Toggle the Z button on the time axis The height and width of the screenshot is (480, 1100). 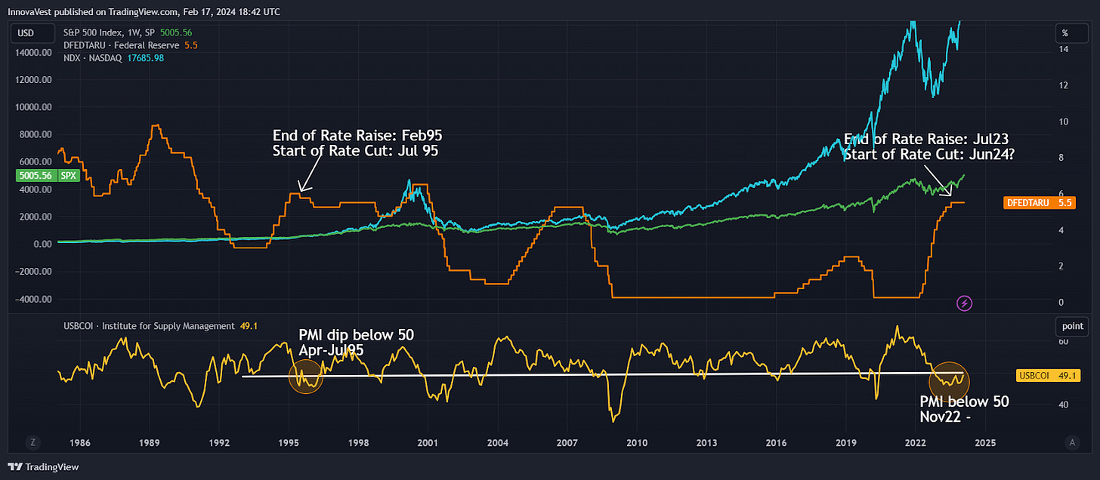[x=33, y=442]
